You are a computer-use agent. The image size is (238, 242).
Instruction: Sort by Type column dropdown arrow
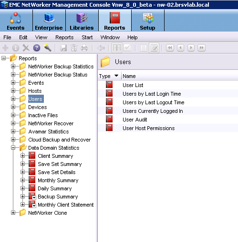116,76
